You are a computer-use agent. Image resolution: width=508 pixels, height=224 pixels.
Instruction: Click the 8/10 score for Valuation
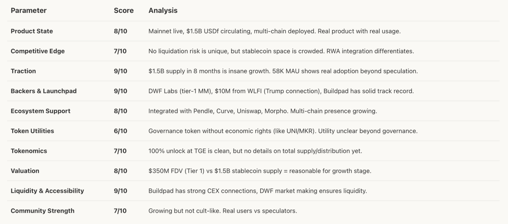coord(120,171)
